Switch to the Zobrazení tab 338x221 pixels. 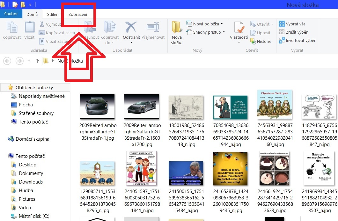click(x=78, y=14)
